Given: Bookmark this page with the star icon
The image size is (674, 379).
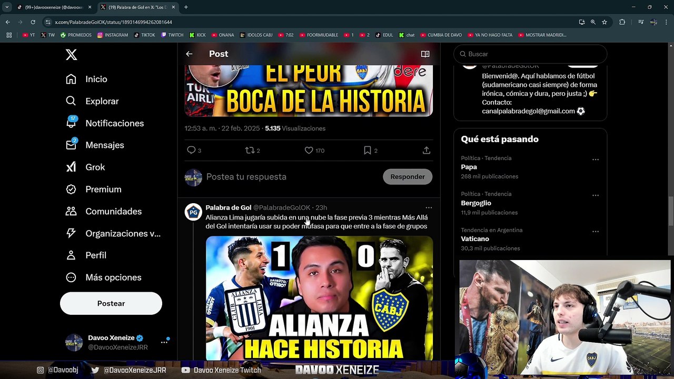Looking at the screenshot, I should pos(604,22).
